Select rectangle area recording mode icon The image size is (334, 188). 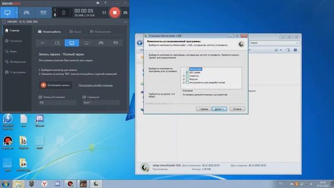57,43
